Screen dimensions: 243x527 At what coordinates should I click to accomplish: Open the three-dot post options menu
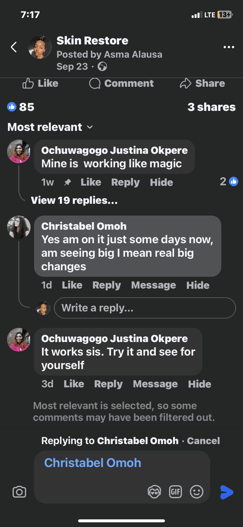point(229,47)
